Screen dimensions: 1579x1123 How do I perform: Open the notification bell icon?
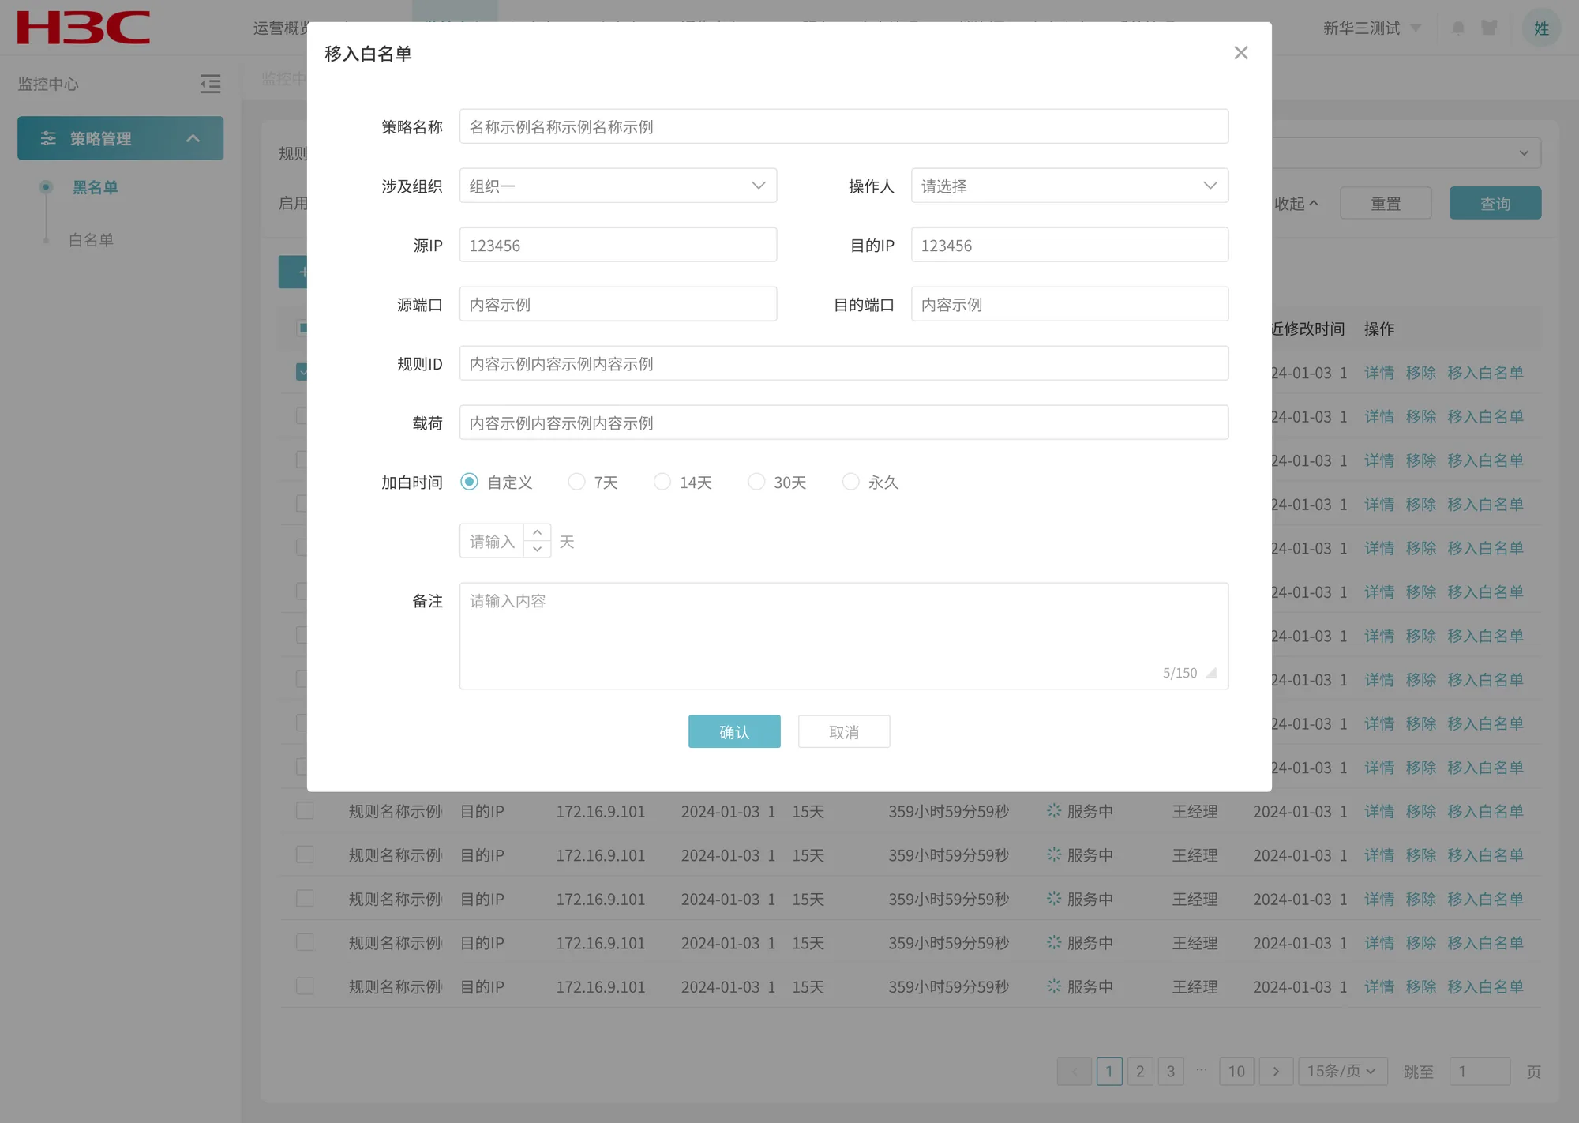pyautogui.click(x=1457, y=28)
